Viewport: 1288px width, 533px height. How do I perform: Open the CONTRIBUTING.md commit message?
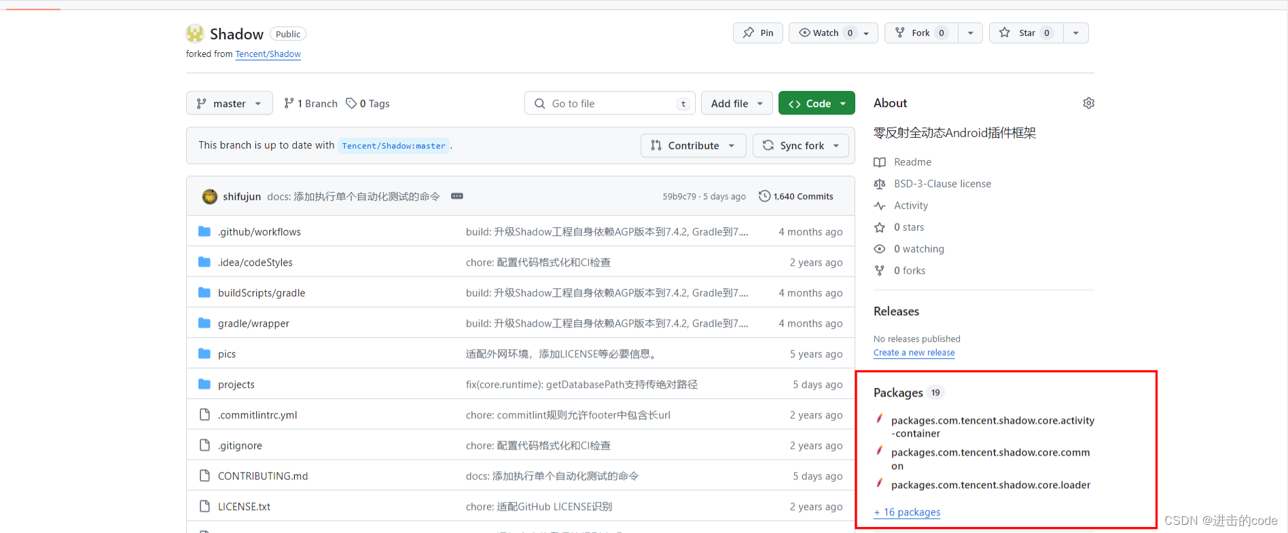(x=552, y=476)
